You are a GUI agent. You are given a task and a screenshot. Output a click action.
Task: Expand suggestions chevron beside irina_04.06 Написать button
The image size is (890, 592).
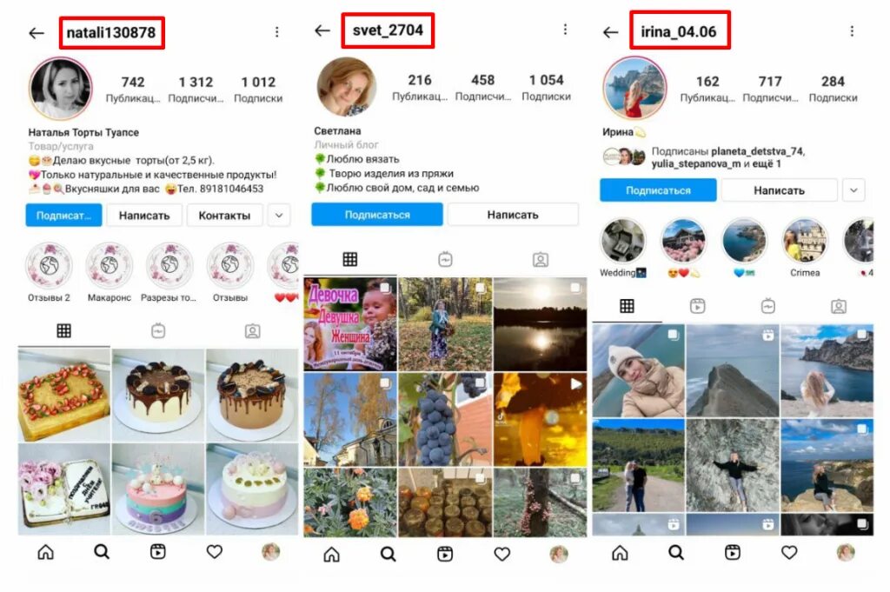(x=853, y=190)
